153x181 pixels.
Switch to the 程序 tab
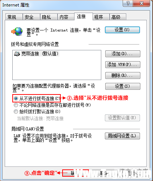pyautogui.click(x=101, y=17)
